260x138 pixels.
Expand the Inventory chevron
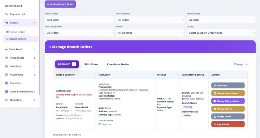coord(34,66)
